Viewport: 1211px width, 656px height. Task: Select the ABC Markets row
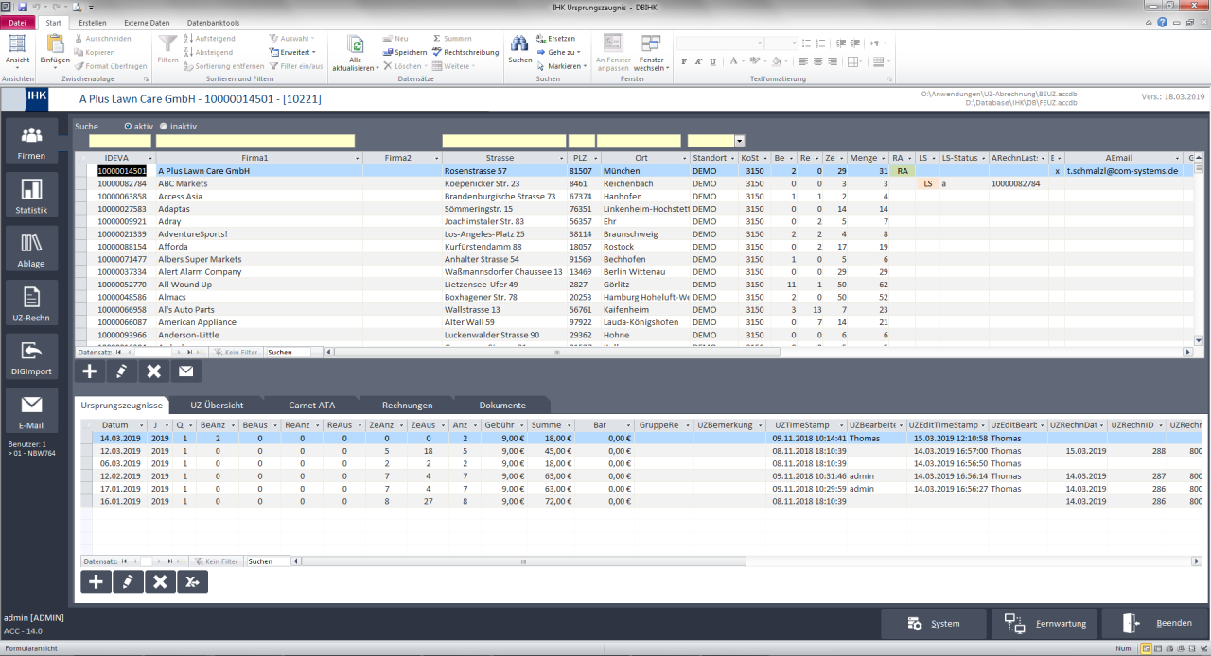(x=634, y=183)
